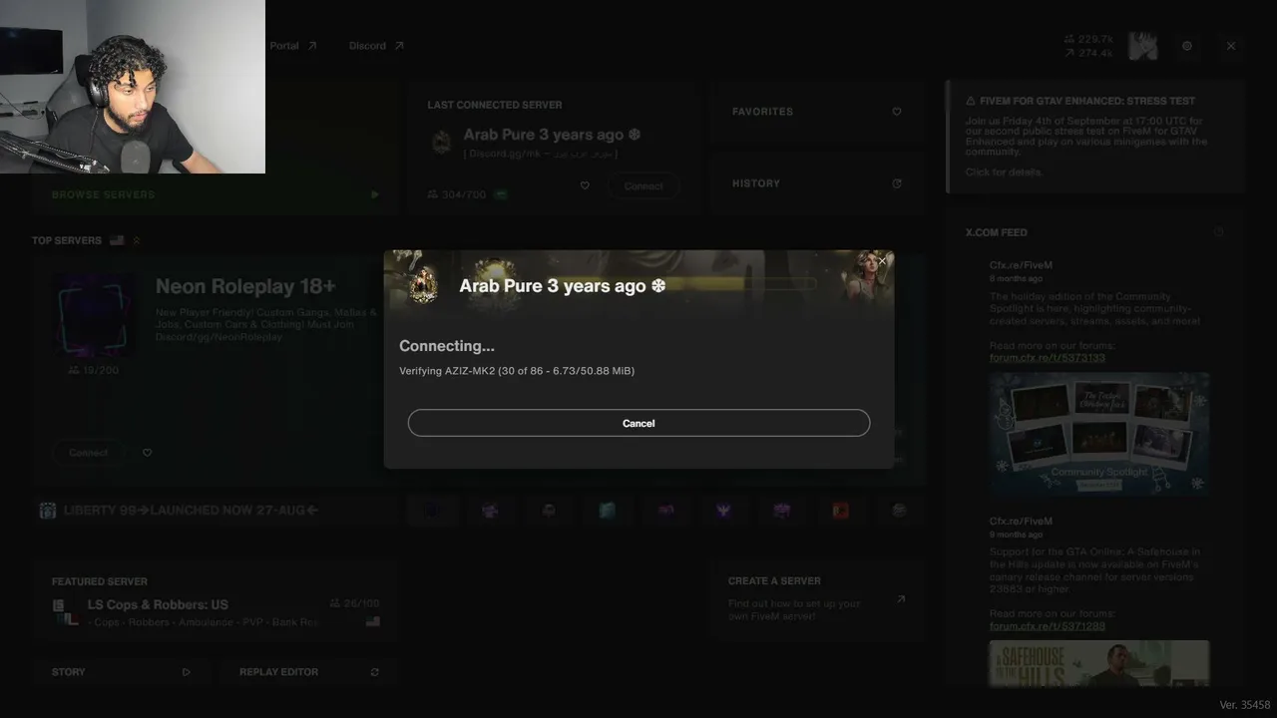
Task: Open the Favorites list
Action: click(816, 112)
